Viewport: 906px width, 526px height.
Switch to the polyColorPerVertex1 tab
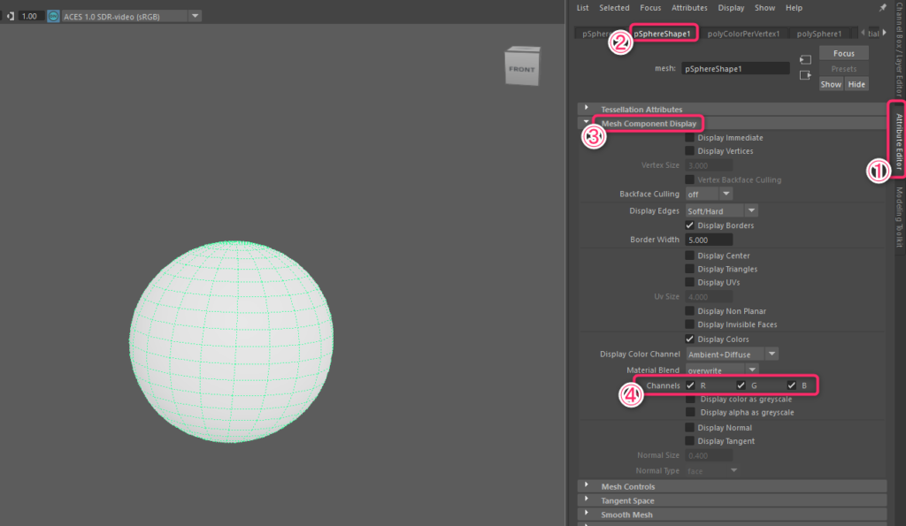[x=744, y=34]
